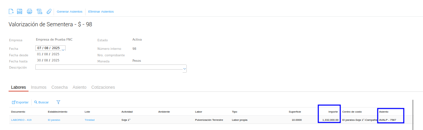423x130 pixels.
Task: Select the Labor propia cell
Action: pyautogui.click(x=240, y=120)
